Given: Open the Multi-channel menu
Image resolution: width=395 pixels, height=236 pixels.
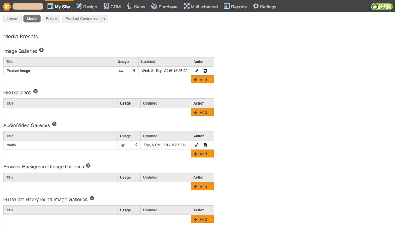Looking at the screenshot, I should click(x=201, y=6).
